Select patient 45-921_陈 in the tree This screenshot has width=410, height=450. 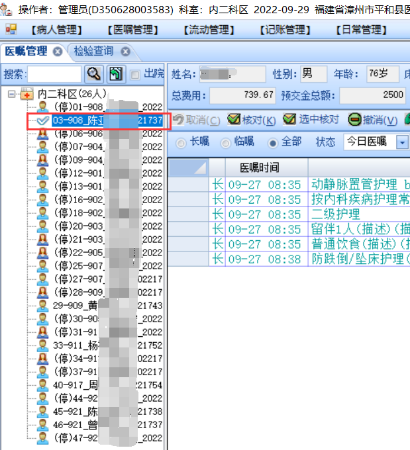pos(108,412)
